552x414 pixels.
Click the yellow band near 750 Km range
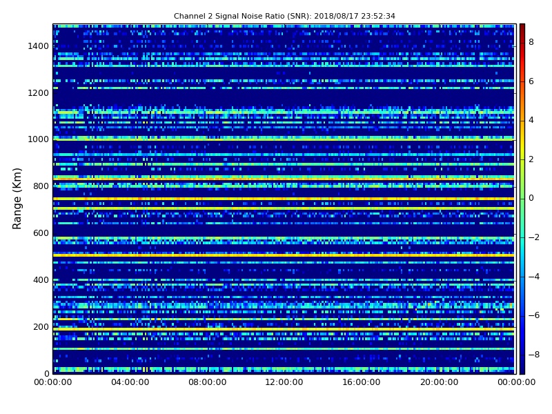(284, 199)
